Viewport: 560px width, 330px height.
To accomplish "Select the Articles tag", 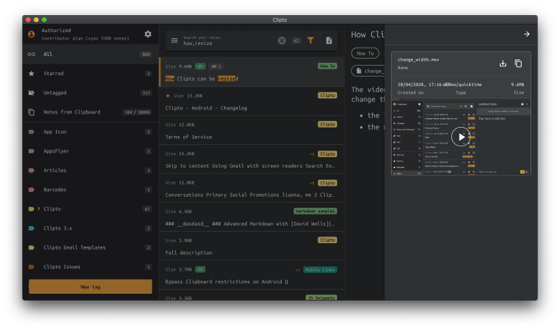I will 91,171.
